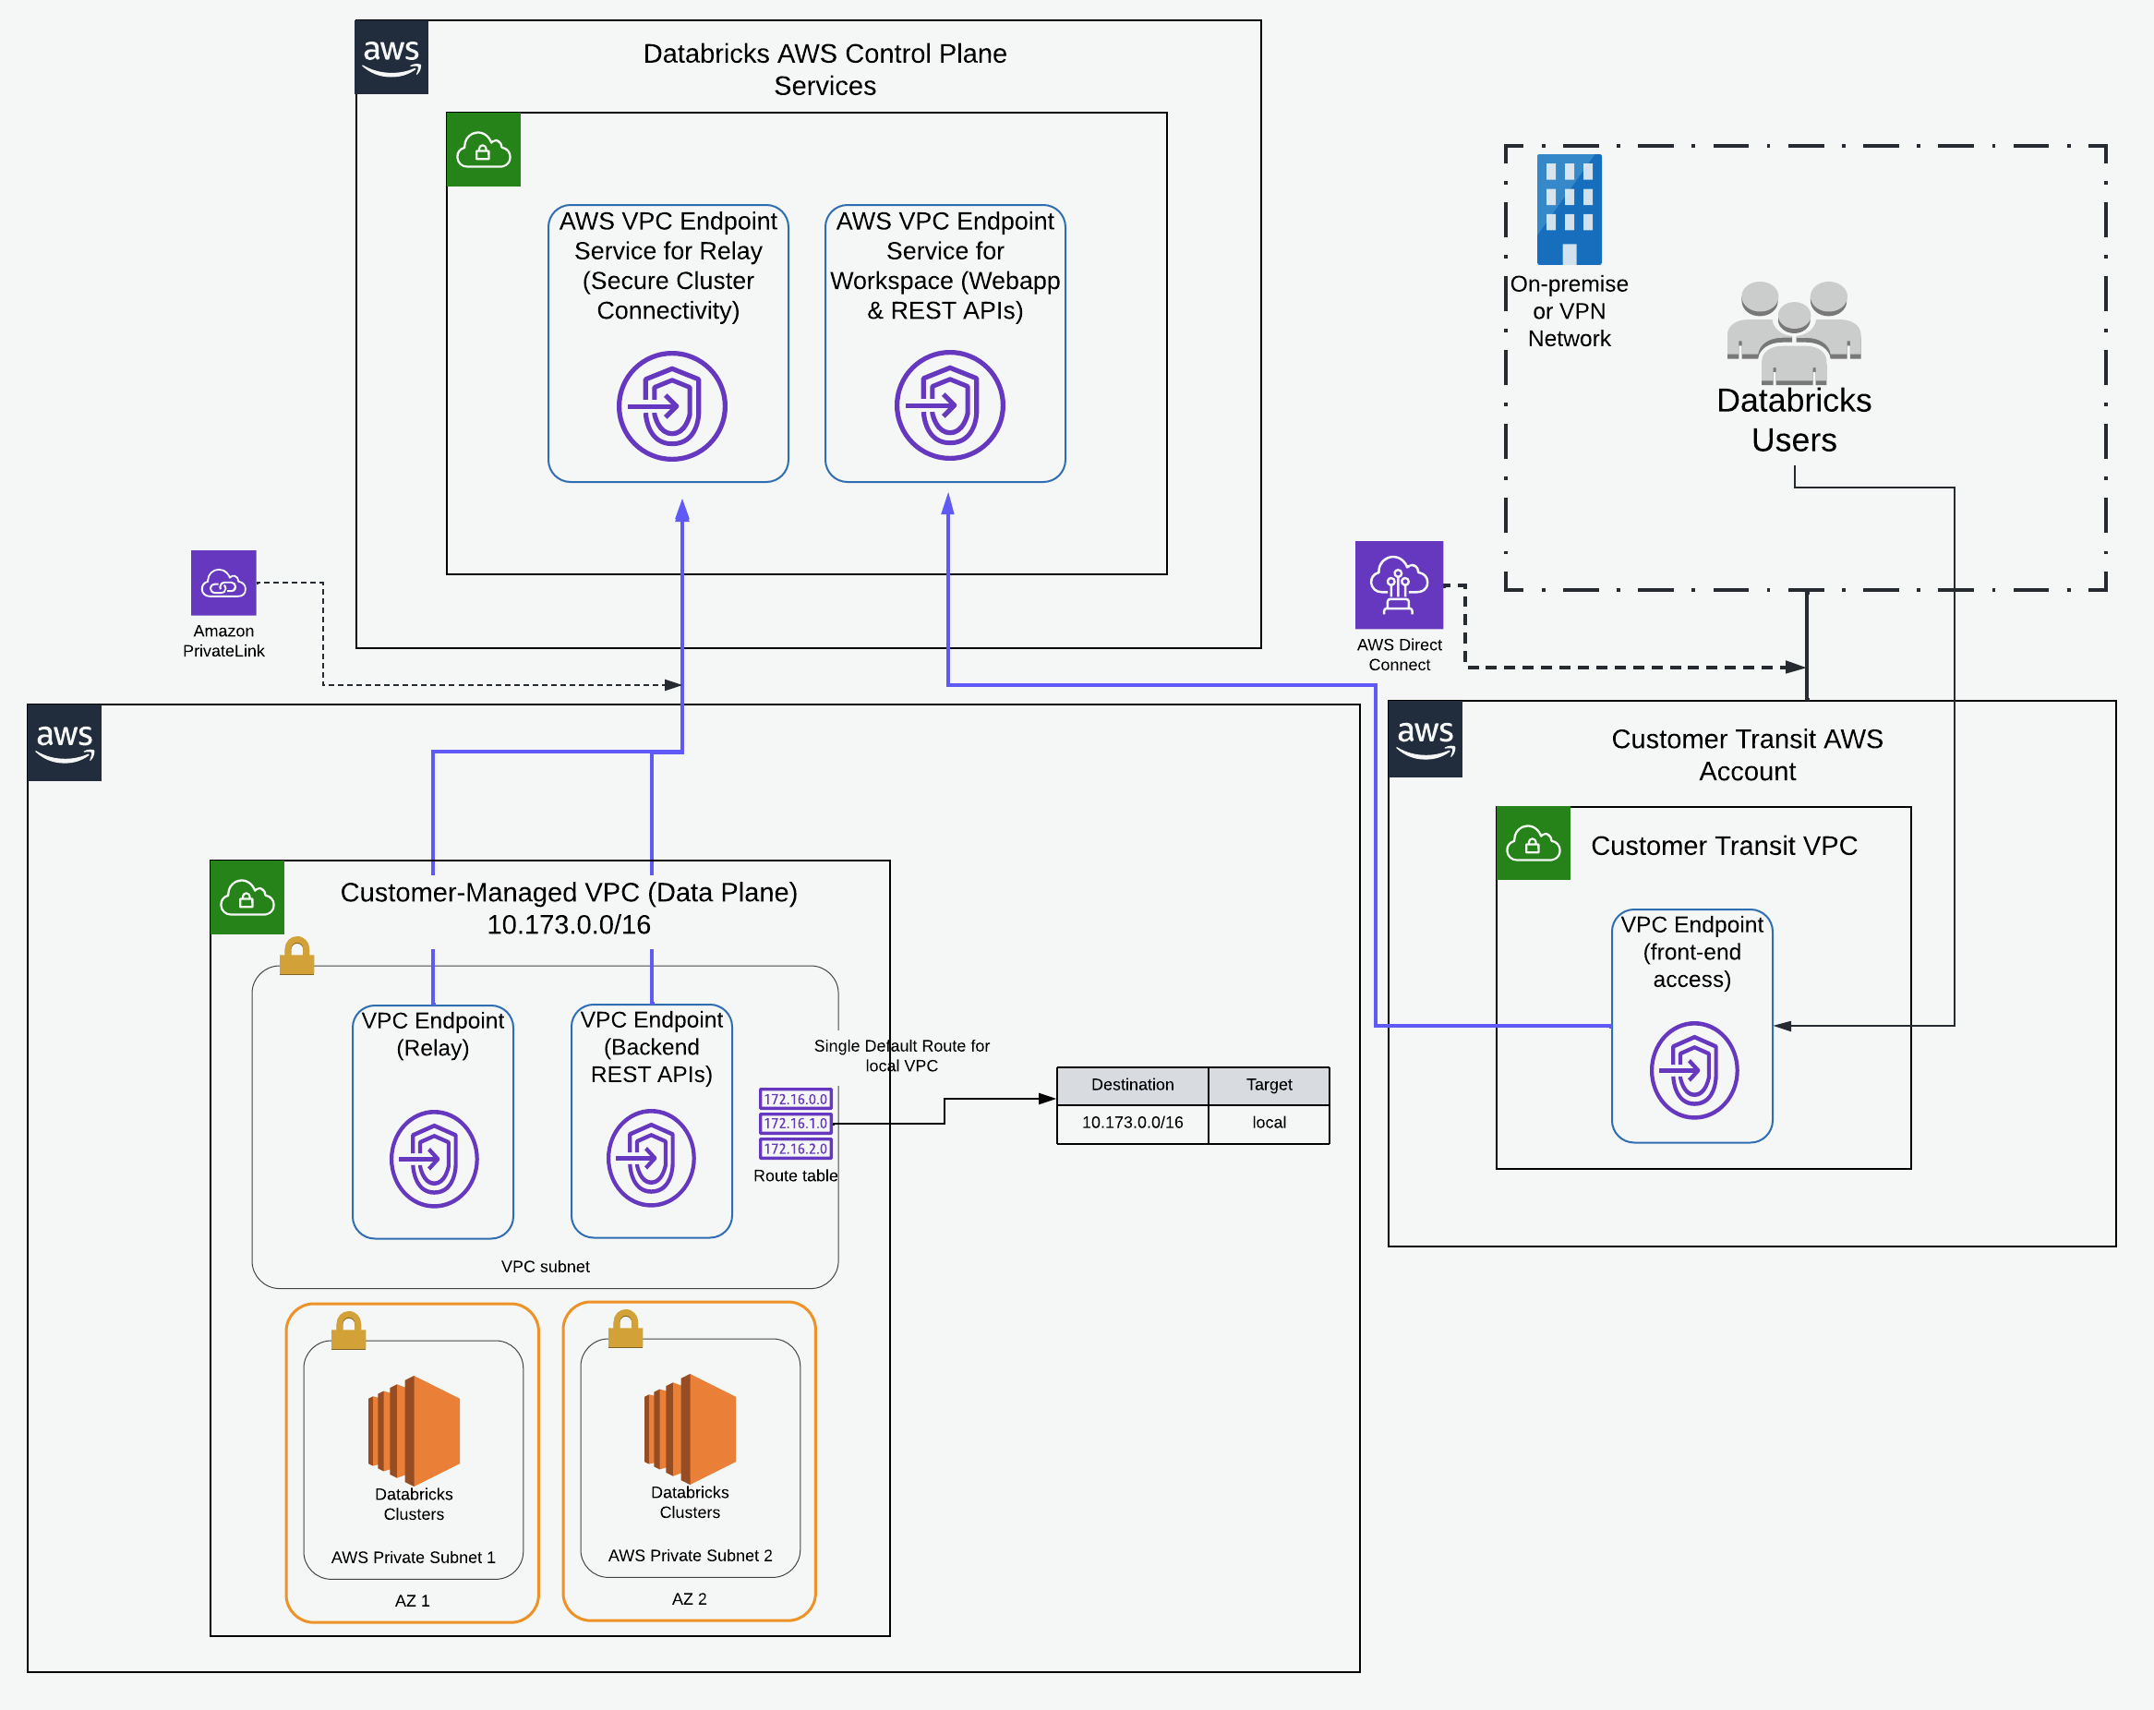
Task: Click the 'AWS Private Subnet 1' label
Action: click(x=413, y=1557)
